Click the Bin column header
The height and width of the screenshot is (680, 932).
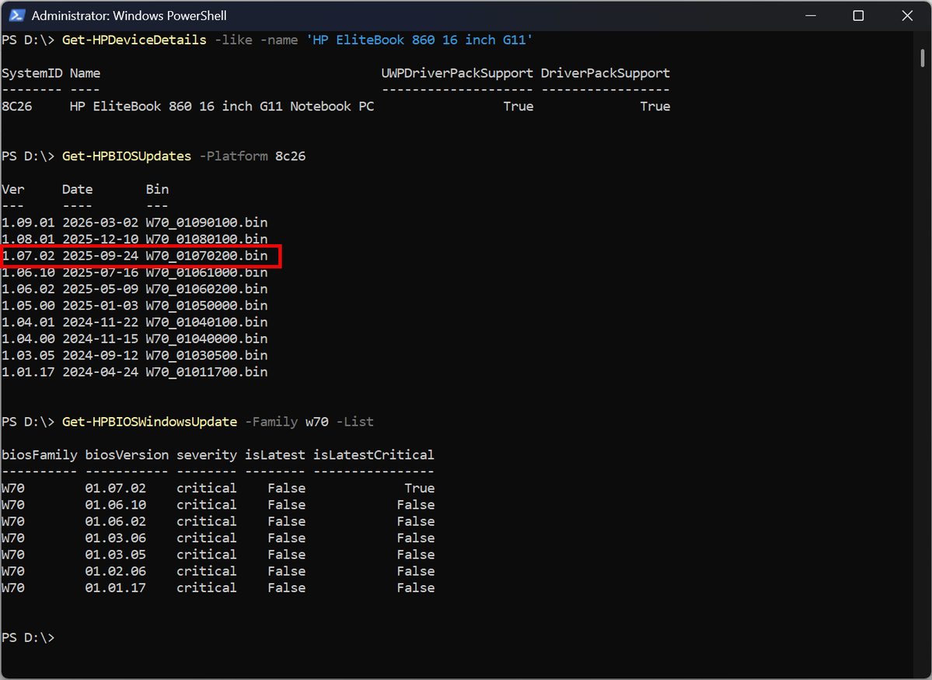click(158, 189)
